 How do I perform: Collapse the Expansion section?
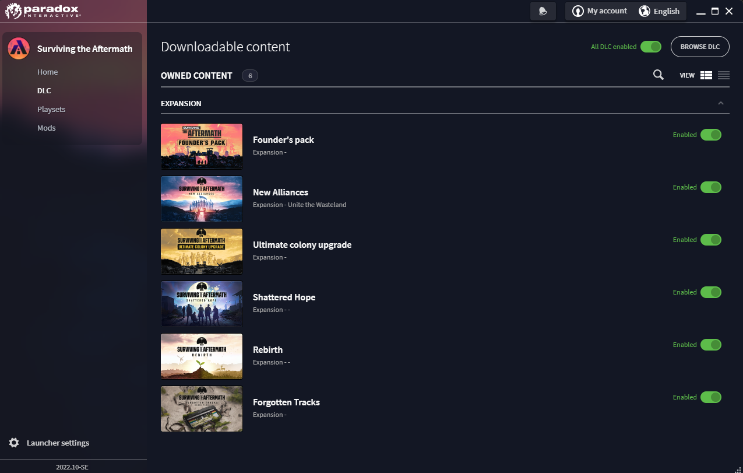tap(720, 103)
